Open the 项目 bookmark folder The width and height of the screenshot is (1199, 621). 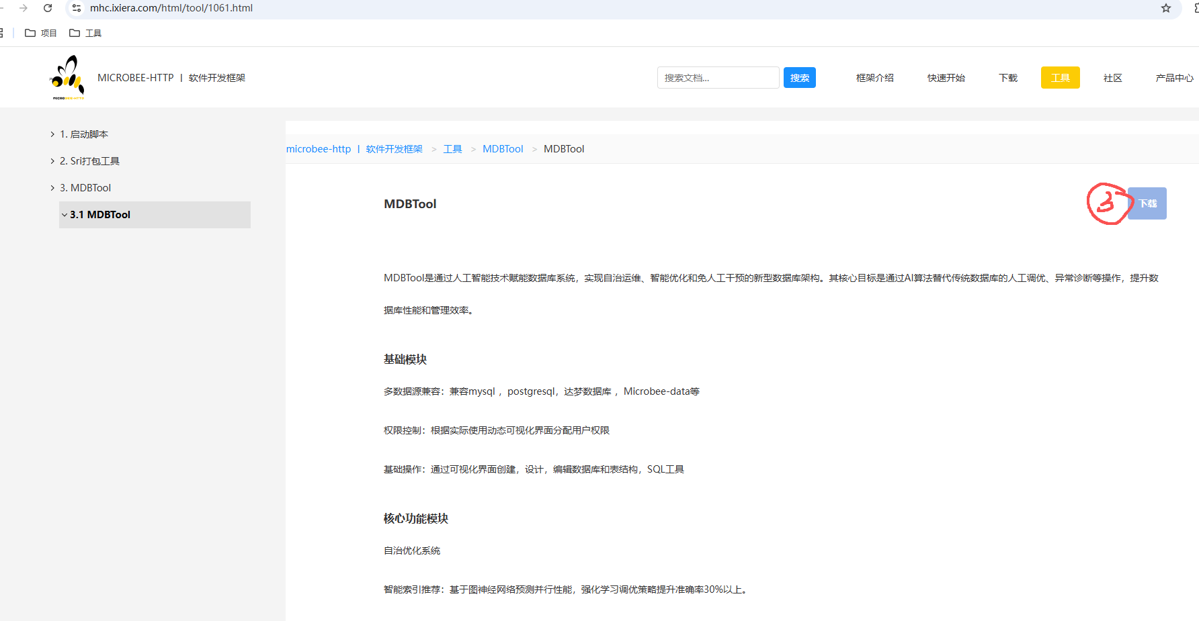pos(41,33)
